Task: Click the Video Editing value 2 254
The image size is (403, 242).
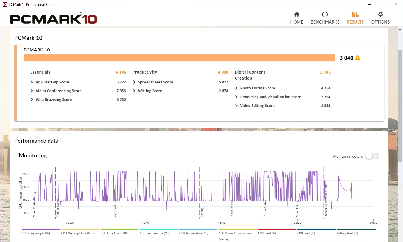Action: pos(326,106)
